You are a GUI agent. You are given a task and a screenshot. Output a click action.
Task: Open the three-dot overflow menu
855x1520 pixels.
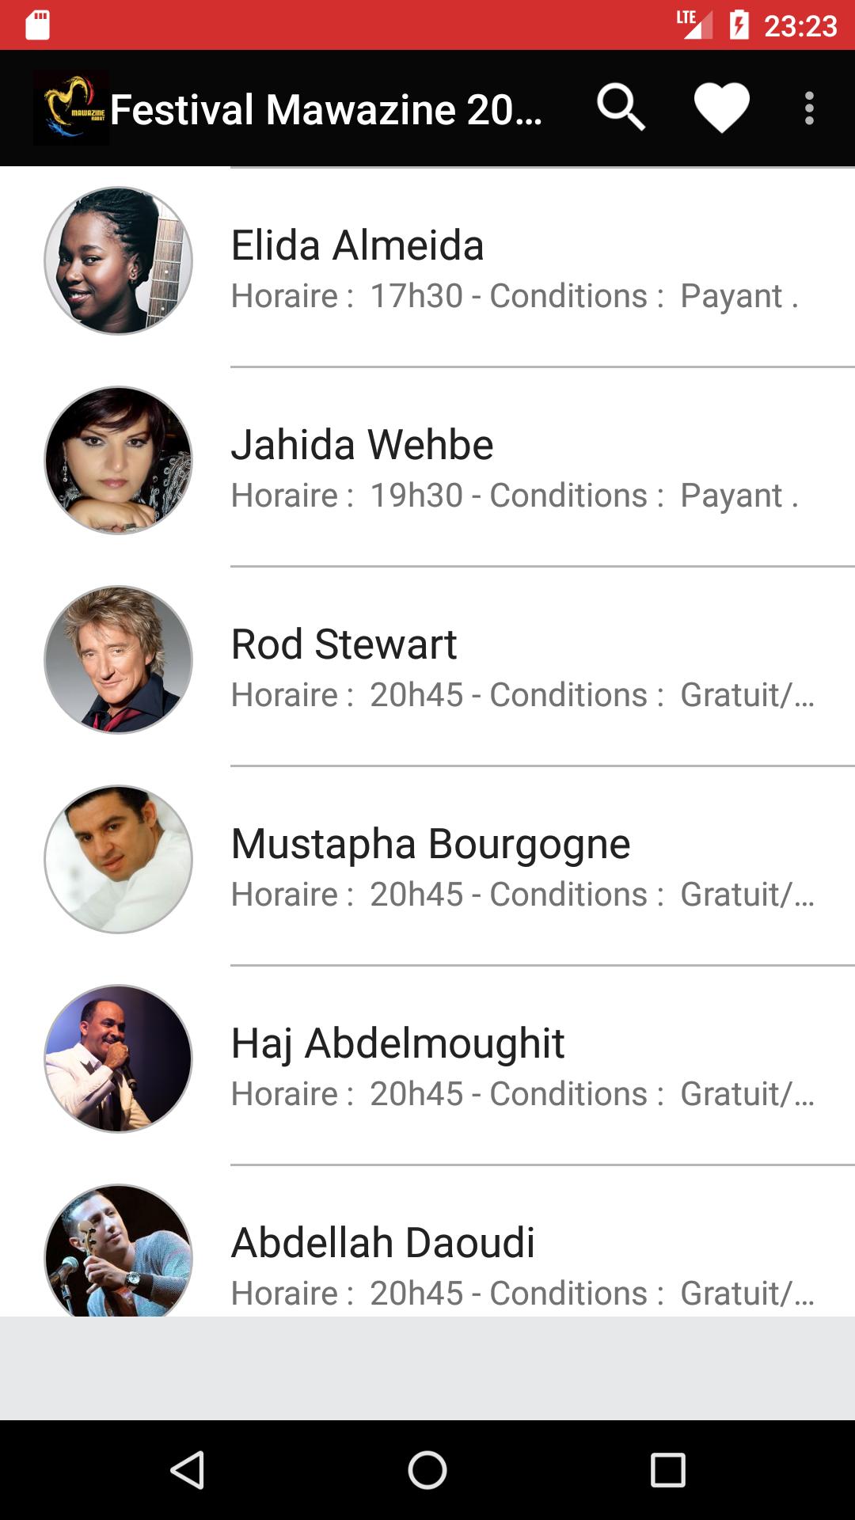[x=809, y=108]
